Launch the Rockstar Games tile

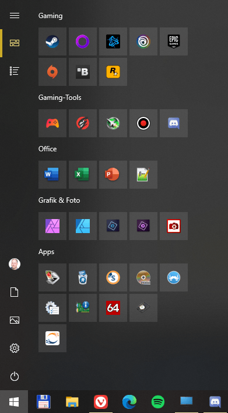113,72
